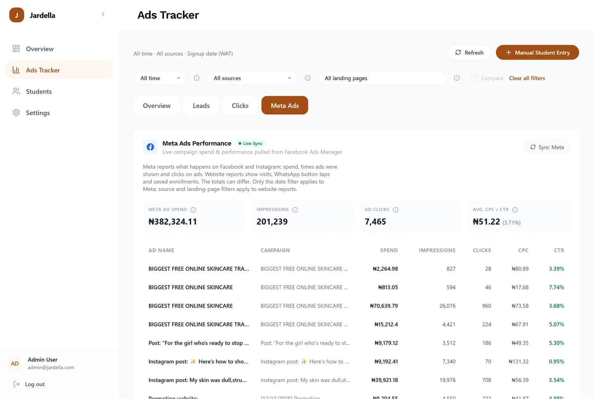Viewport: 594px width, 399px height.
Task: Click the Students people icon
Action: [16, 92]
